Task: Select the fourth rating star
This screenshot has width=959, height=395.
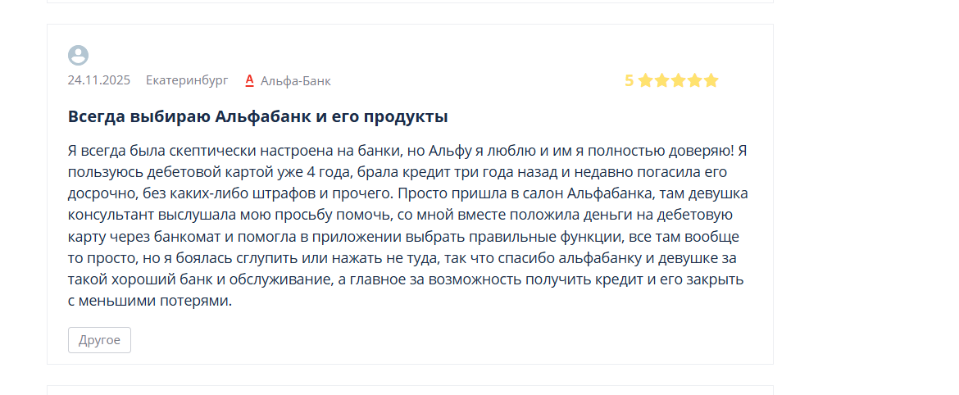Action: pos(694,80)
